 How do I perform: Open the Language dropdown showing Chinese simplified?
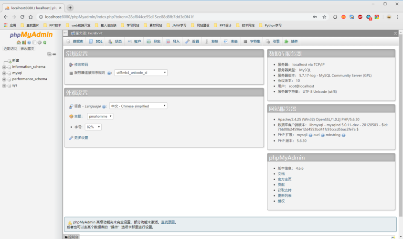coord(138,106)
